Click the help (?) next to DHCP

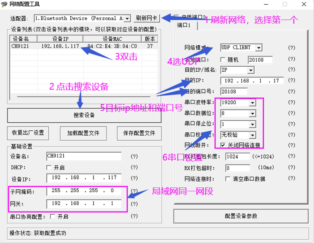pos(134,167)
